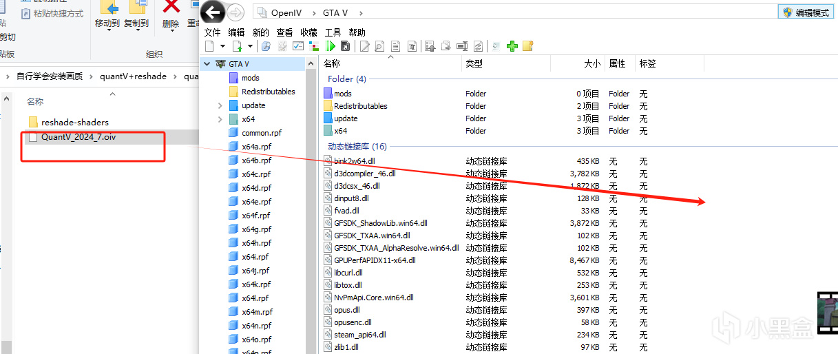Viewport: 838px width, 354px height.
Task: Select dinput8.dll in the file list
Action: point(351,198)
